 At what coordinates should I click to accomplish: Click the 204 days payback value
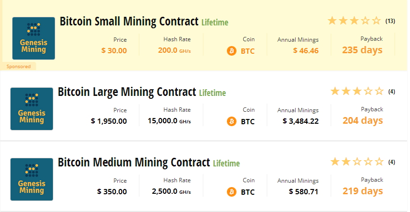coord(363,120)
